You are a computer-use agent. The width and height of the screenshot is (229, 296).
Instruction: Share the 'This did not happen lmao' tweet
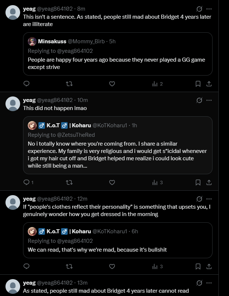coord(209,182)
